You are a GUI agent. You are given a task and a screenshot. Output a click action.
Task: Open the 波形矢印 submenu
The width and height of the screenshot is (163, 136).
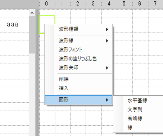click(x=78, y=68)
